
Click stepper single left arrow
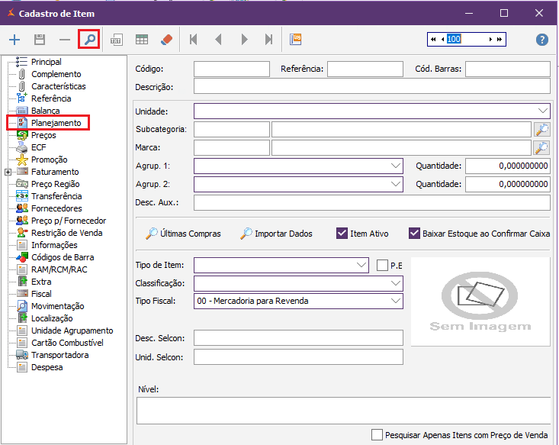(x=442, y=39)
